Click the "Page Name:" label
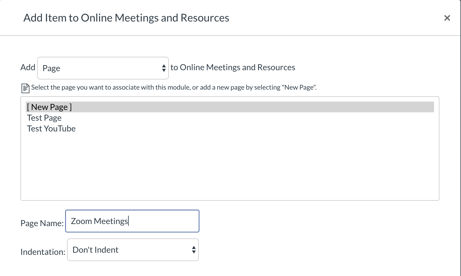 [x=42, y=223]
